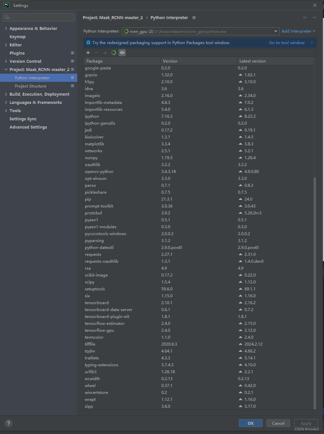Click in the settings search field
Screen dimensions: 324x434
(x=38, y=17)
